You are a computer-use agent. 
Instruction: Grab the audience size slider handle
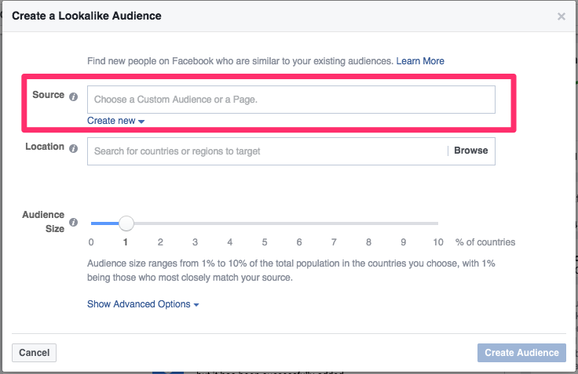pyautogui.click(x=126, y=223)
